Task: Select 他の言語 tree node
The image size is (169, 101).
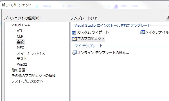Action: tap(18, 70)
